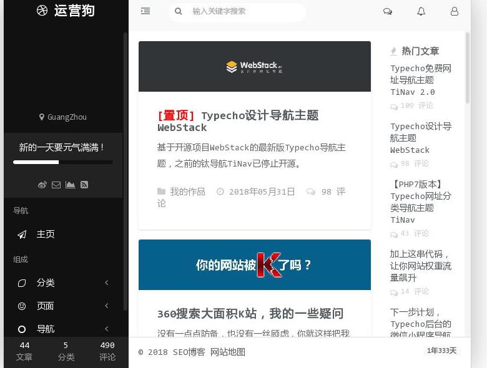Open hot article Typecho免费网址导航主题 TiNav 2.0
Screen dimensions: 487x368
pyautogui.click(x=421, y=80)
